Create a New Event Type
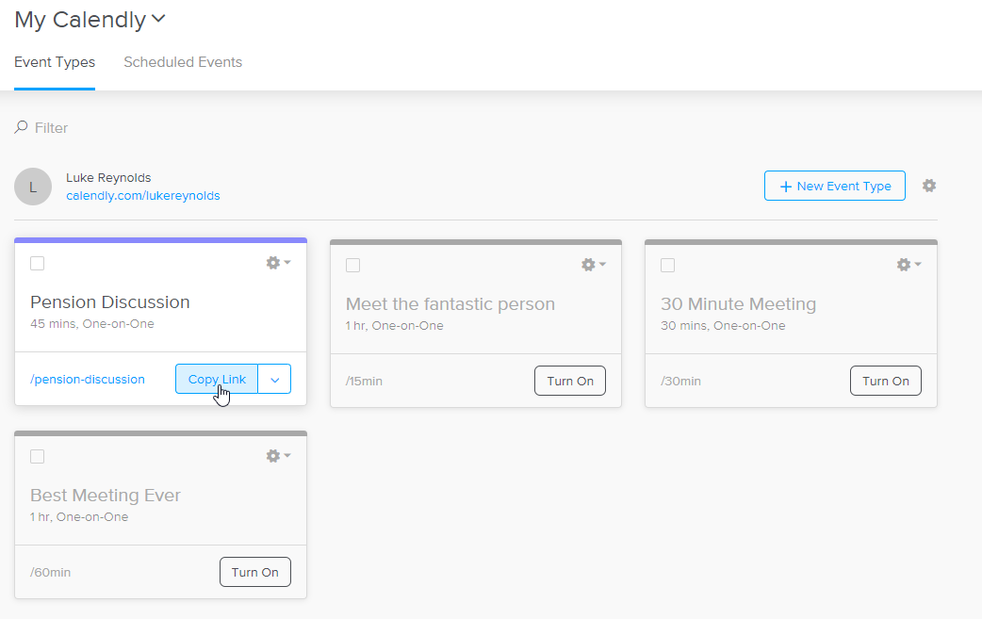The height and width of the screenshot is (619, 982). coord(835,186)
